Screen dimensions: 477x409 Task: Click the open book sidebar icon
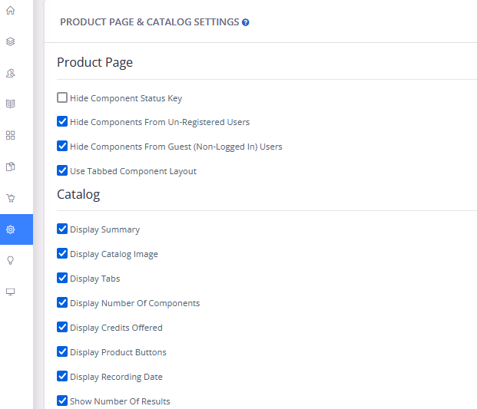click(10, 104)
